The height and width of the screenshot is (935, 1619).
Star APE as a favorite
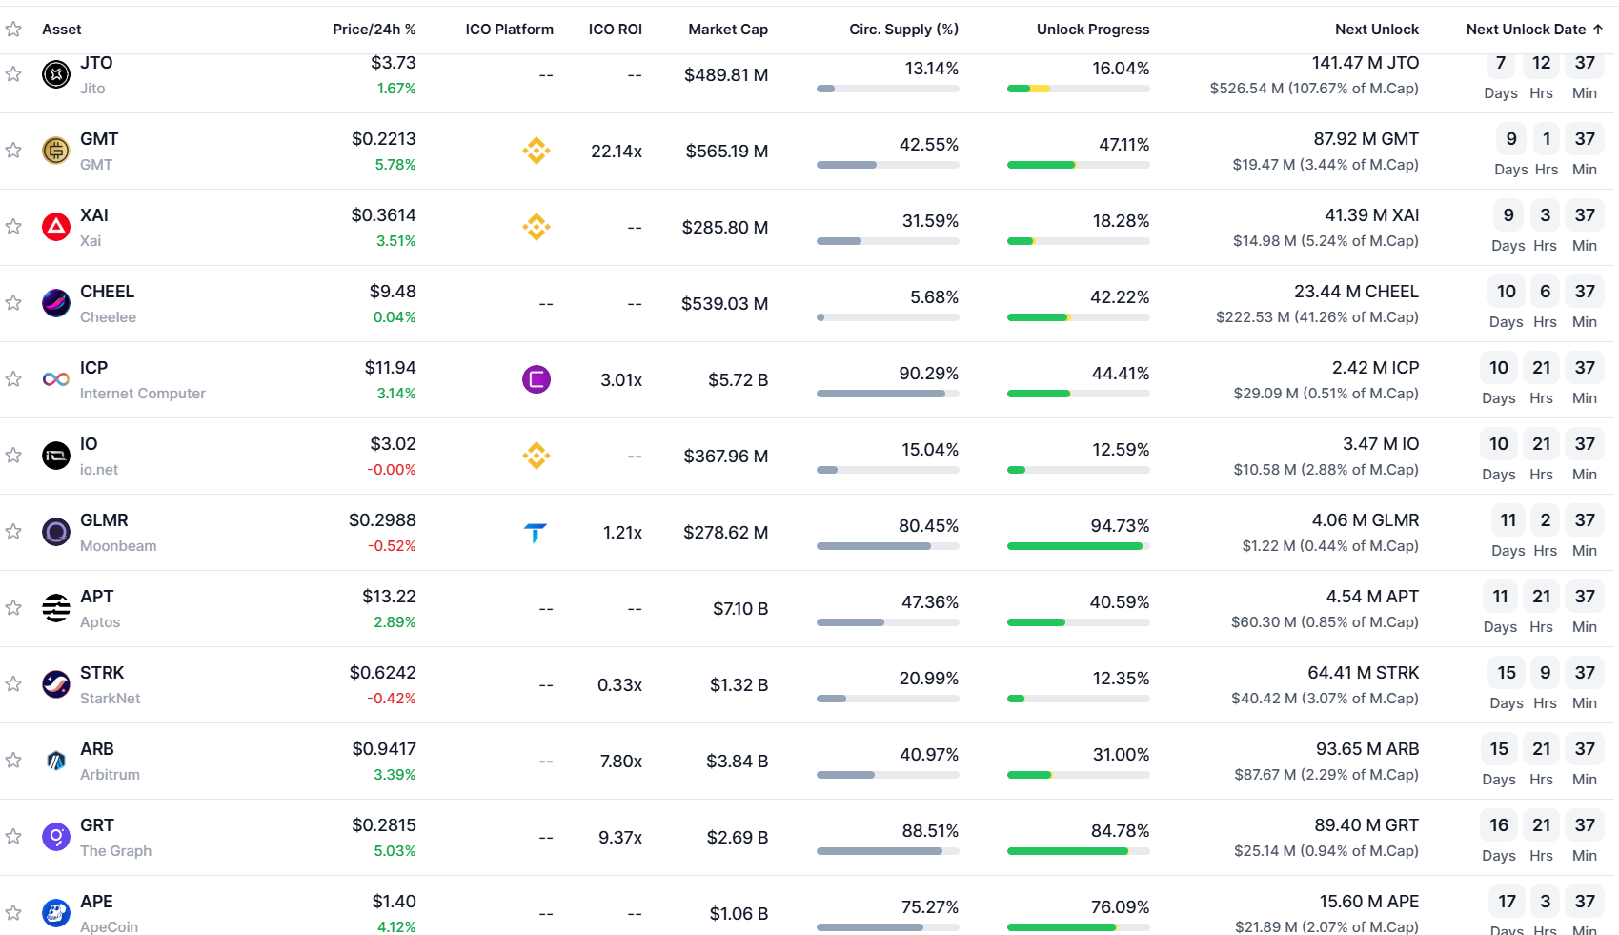(13, 912)
